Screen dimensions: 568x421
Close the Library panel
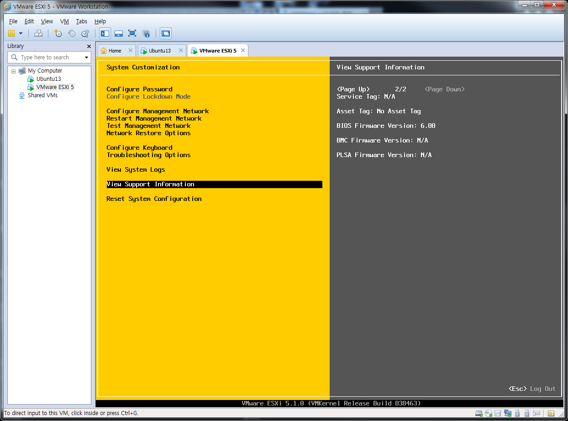(x=89, y=46)
